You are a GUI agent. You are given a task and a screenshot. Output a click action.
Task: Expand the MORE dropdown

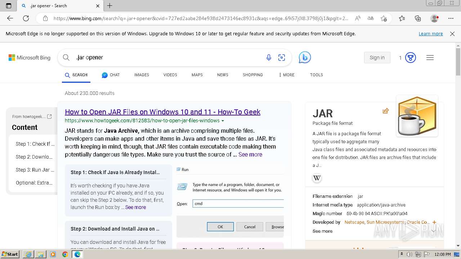tap(287, 75)
